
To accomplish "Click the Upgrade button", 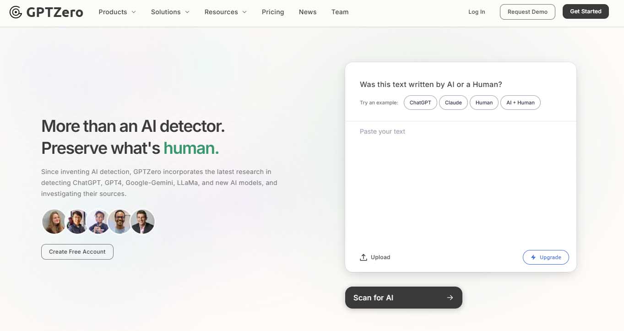I will coord(546,257).
